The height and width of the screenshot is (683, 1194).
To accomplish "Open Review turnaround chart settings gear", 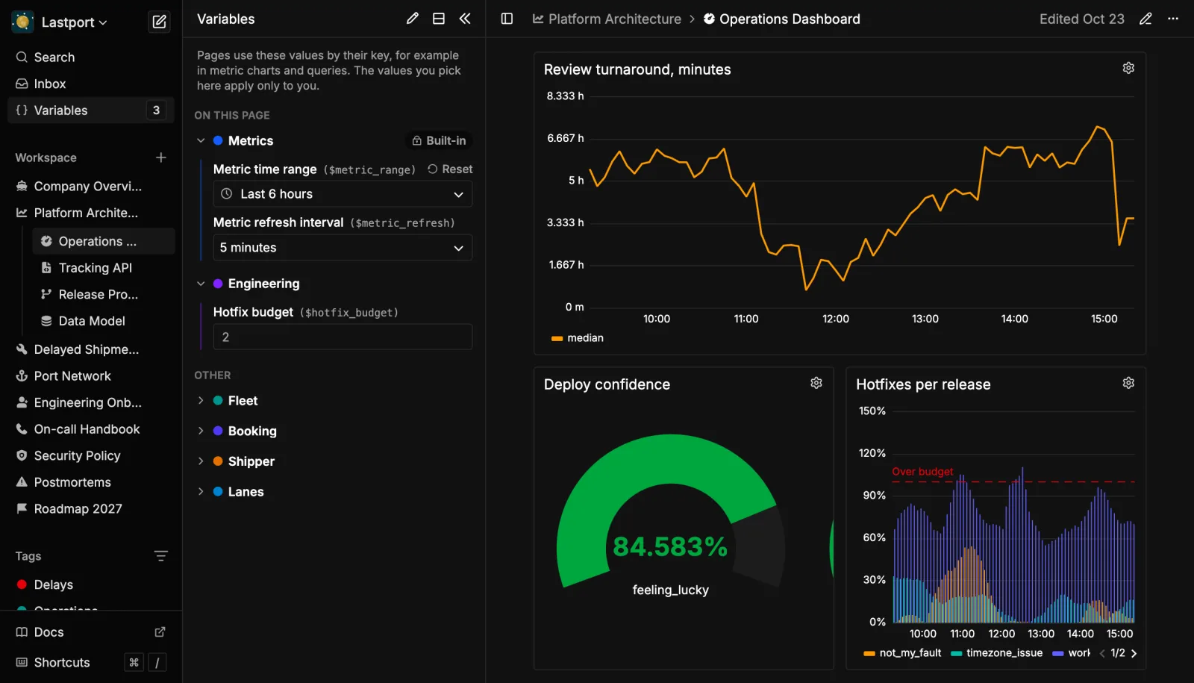I will coord(1128,68).
